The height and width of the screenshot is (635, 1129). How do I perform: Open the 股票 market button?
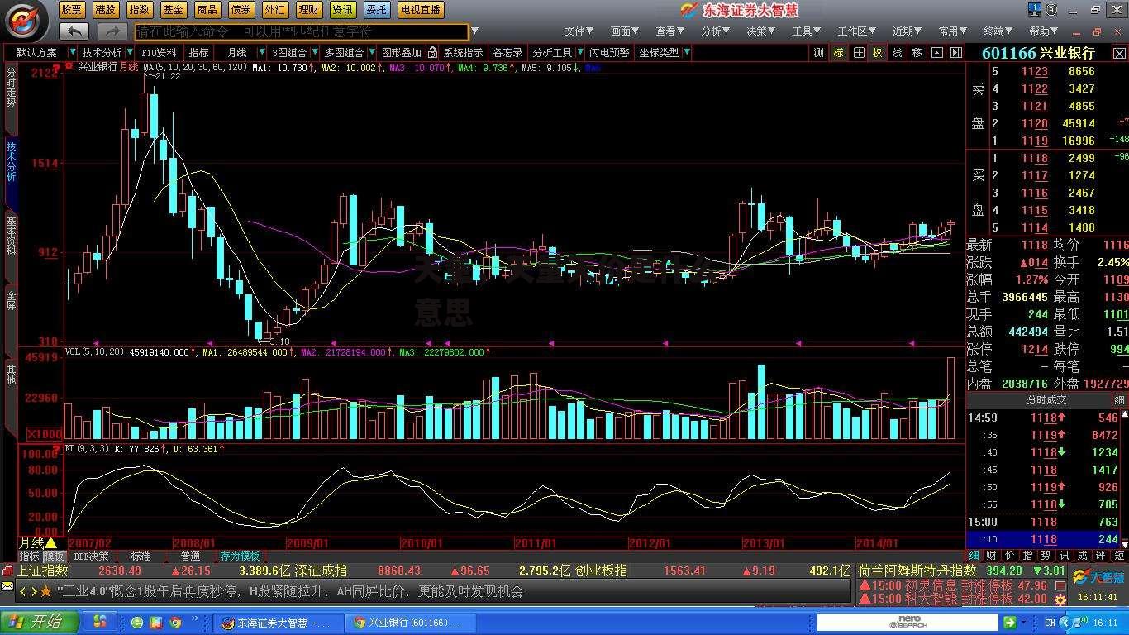pyautogui.click(x=71, y=10)
